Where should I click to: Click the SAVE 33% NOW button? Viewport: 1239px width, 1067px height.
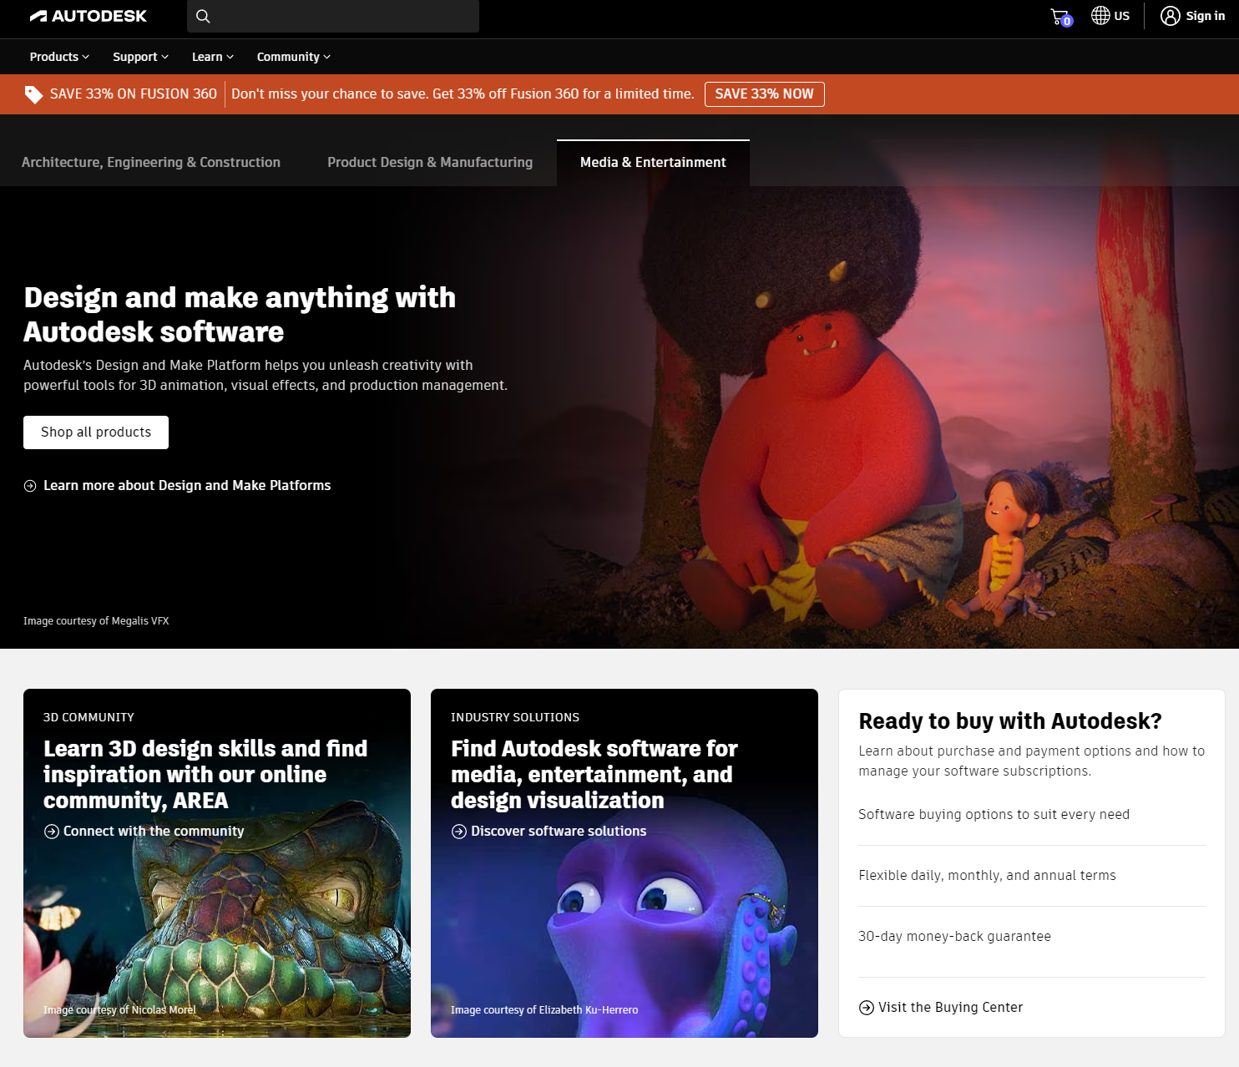pos(765,94)
